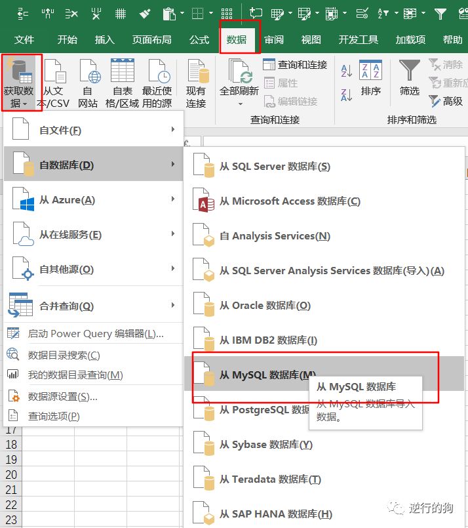Select row header 22
The width and height of the screenshot is (468, 528).
(x=11, y=505)
